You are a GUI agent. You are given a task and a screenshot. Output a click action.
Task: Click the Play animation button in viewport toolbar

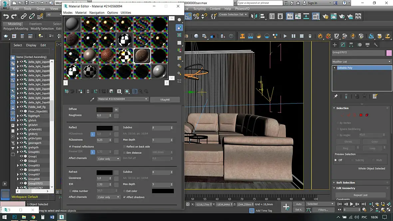pos(285,36)
